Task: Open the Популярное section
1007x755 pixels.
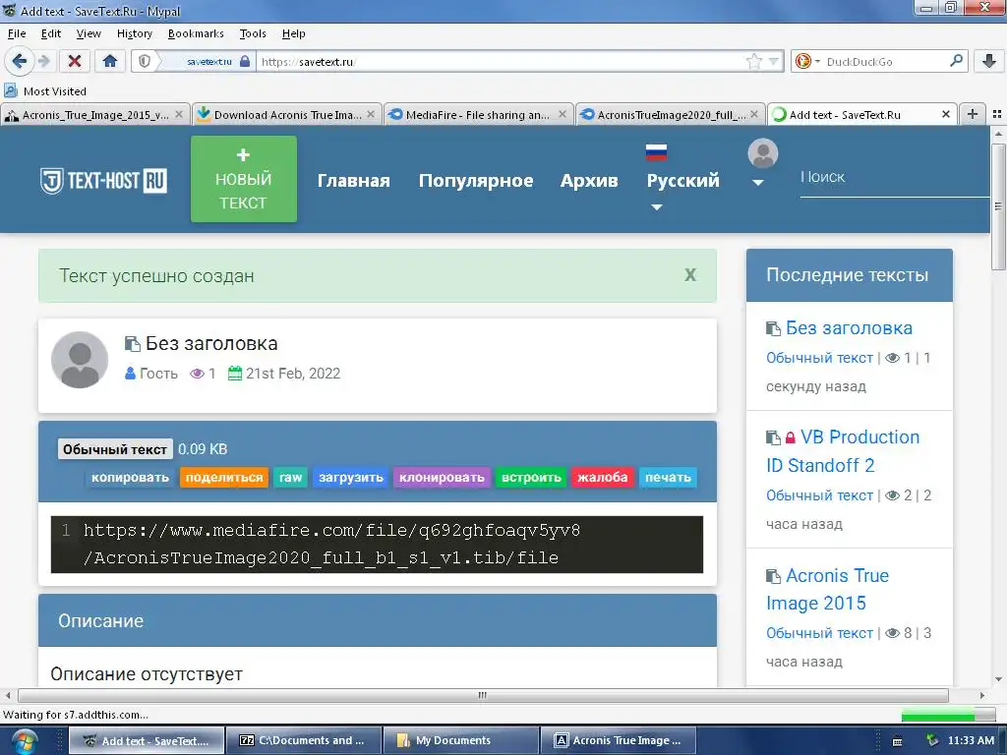Action: coord(476,181)
